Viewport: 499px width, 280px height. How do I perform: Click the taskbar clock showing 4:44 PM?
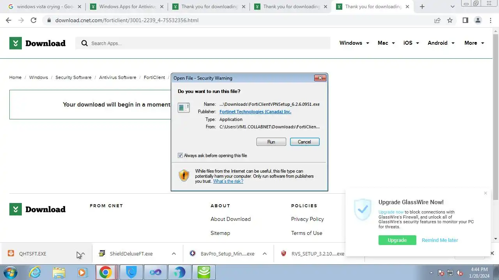coord(479,273)
